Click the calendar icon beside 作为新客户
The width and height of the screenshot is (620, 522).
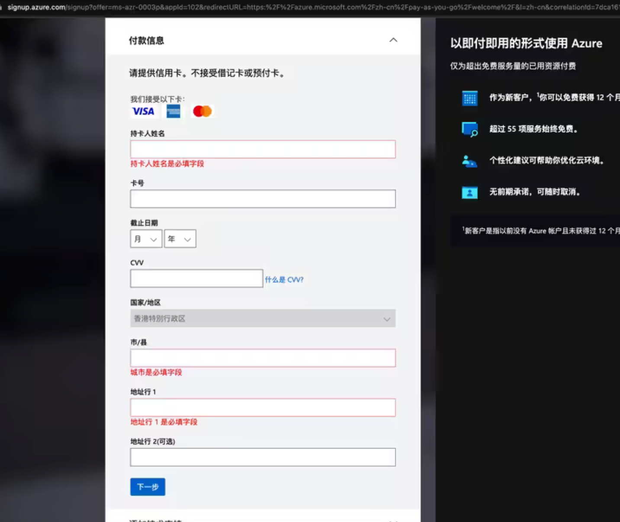click(x=469, y=98)
